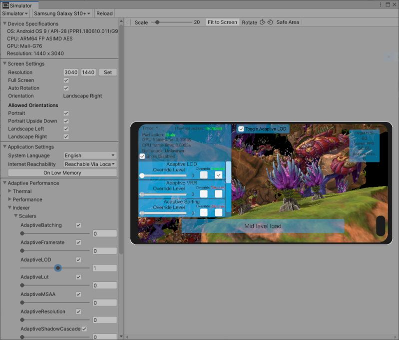Toggle the Full Screen checkbox
The height and width of the screenshot is (340, 399).
[66, 80]
